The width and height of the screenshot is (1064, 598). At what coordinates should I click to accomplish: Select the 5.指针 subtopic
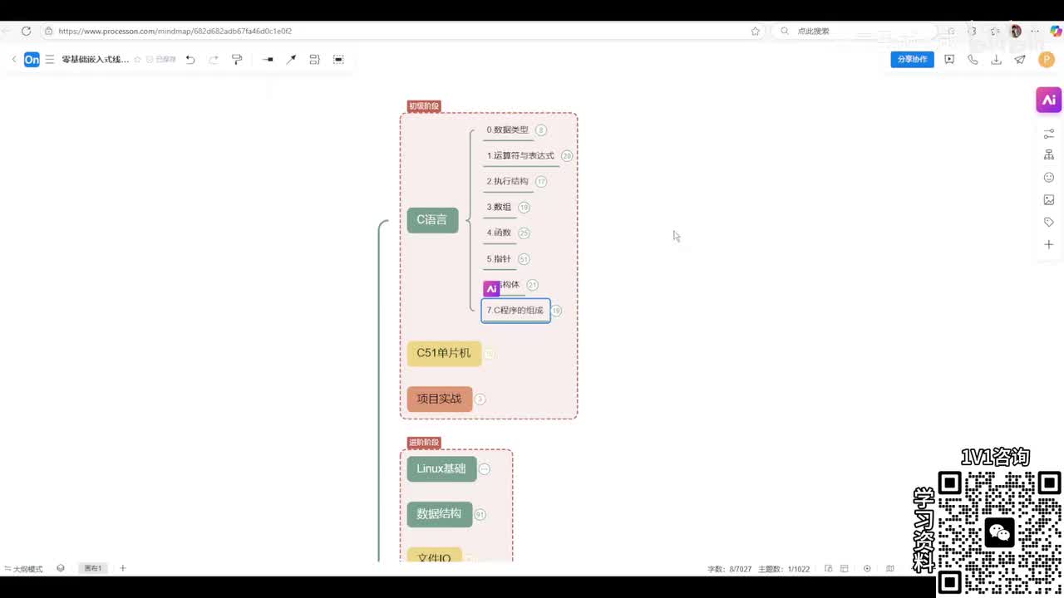(500, 259)
